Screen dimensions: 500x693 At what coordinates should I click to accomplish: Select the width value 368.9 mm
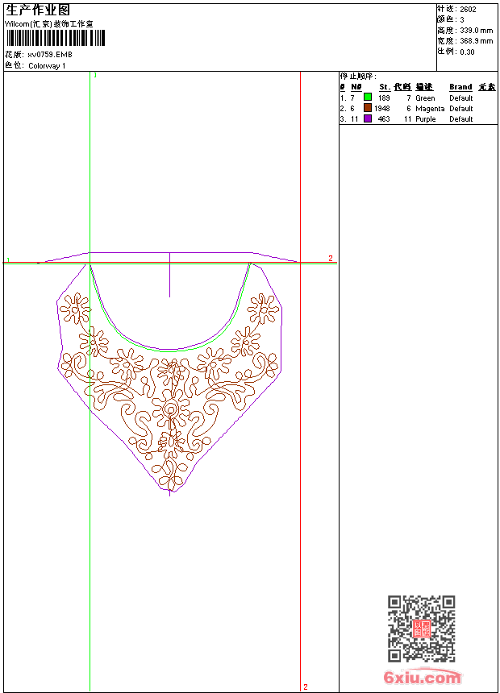click(x=476, y=41)
